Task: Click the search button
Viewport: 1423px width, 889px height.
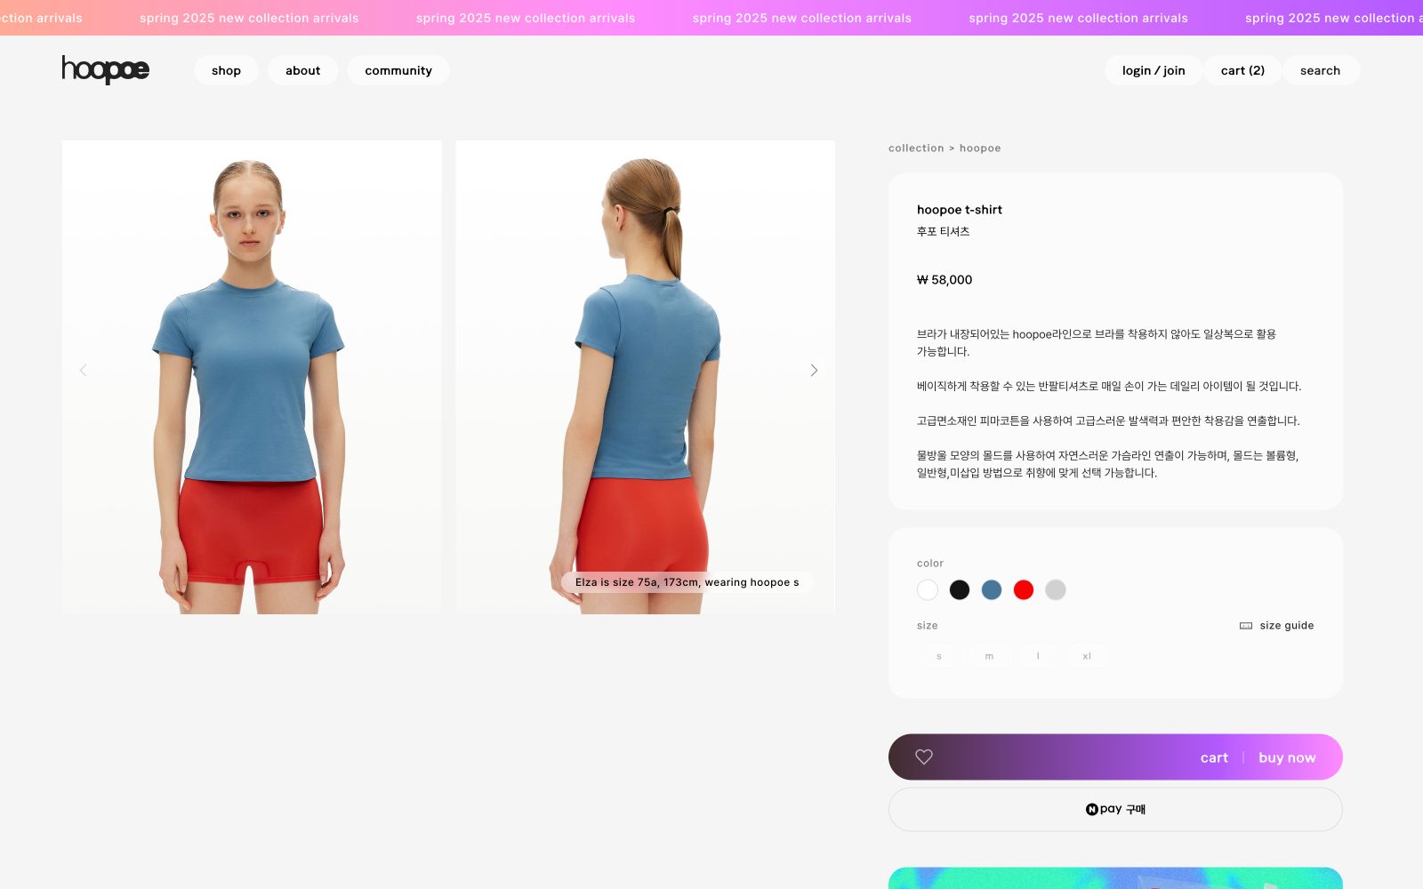Action: click(1320, 70)
